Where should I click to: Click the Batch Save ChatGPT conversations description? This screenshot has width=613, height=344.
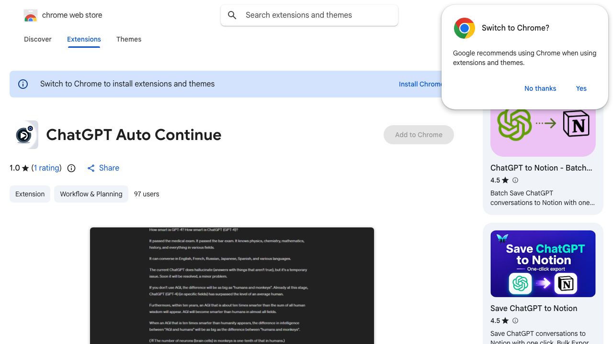543,198
